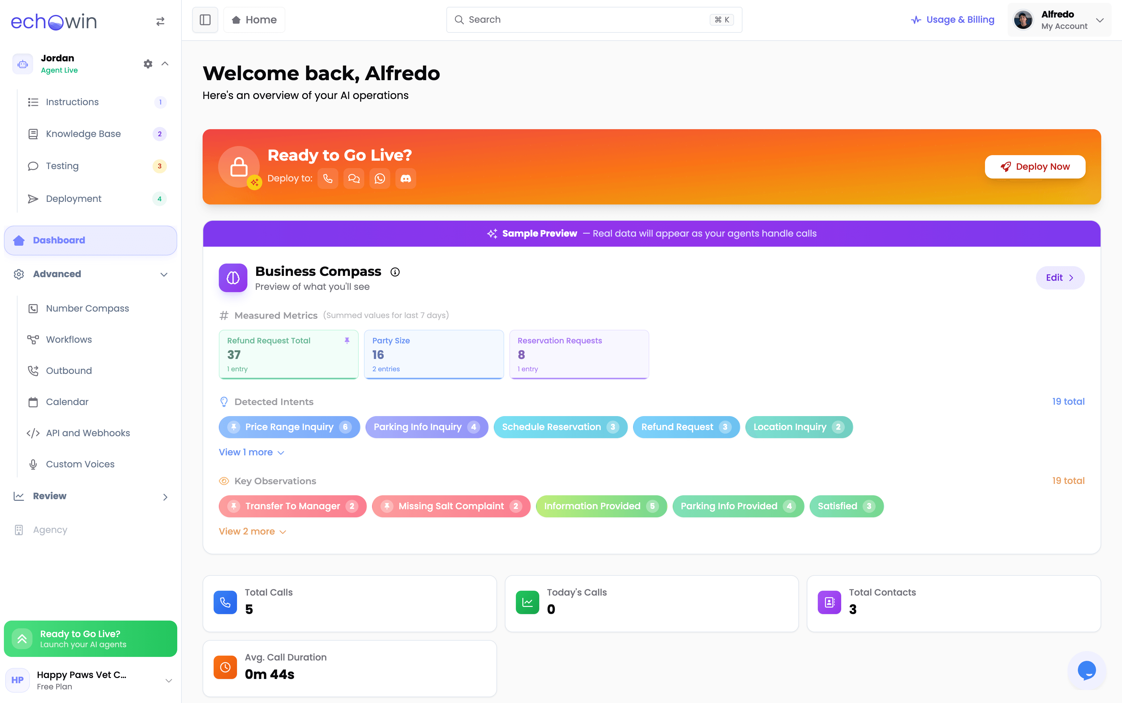
Task: Click the Alfredo profile avatar
Action: coord(1023,20)
